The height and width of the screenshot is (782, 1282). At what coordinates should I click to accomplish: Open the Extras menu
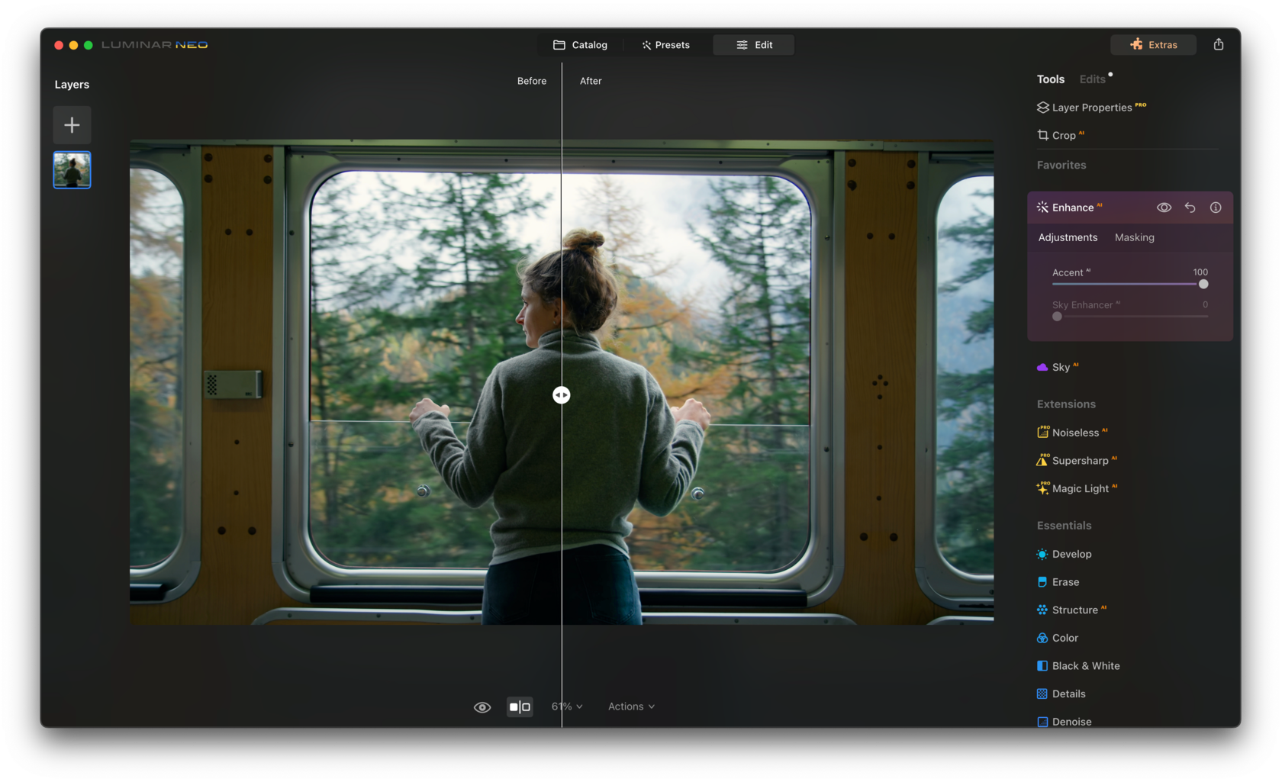(1153, 44)
